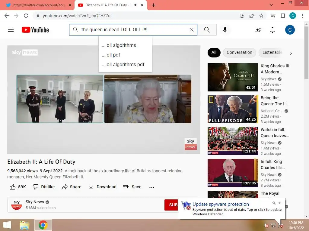Subscribe to Sky News
Image resolution: width=309 pixels, height=231 pixels.
pyautogui.click(x=171, y=205)
